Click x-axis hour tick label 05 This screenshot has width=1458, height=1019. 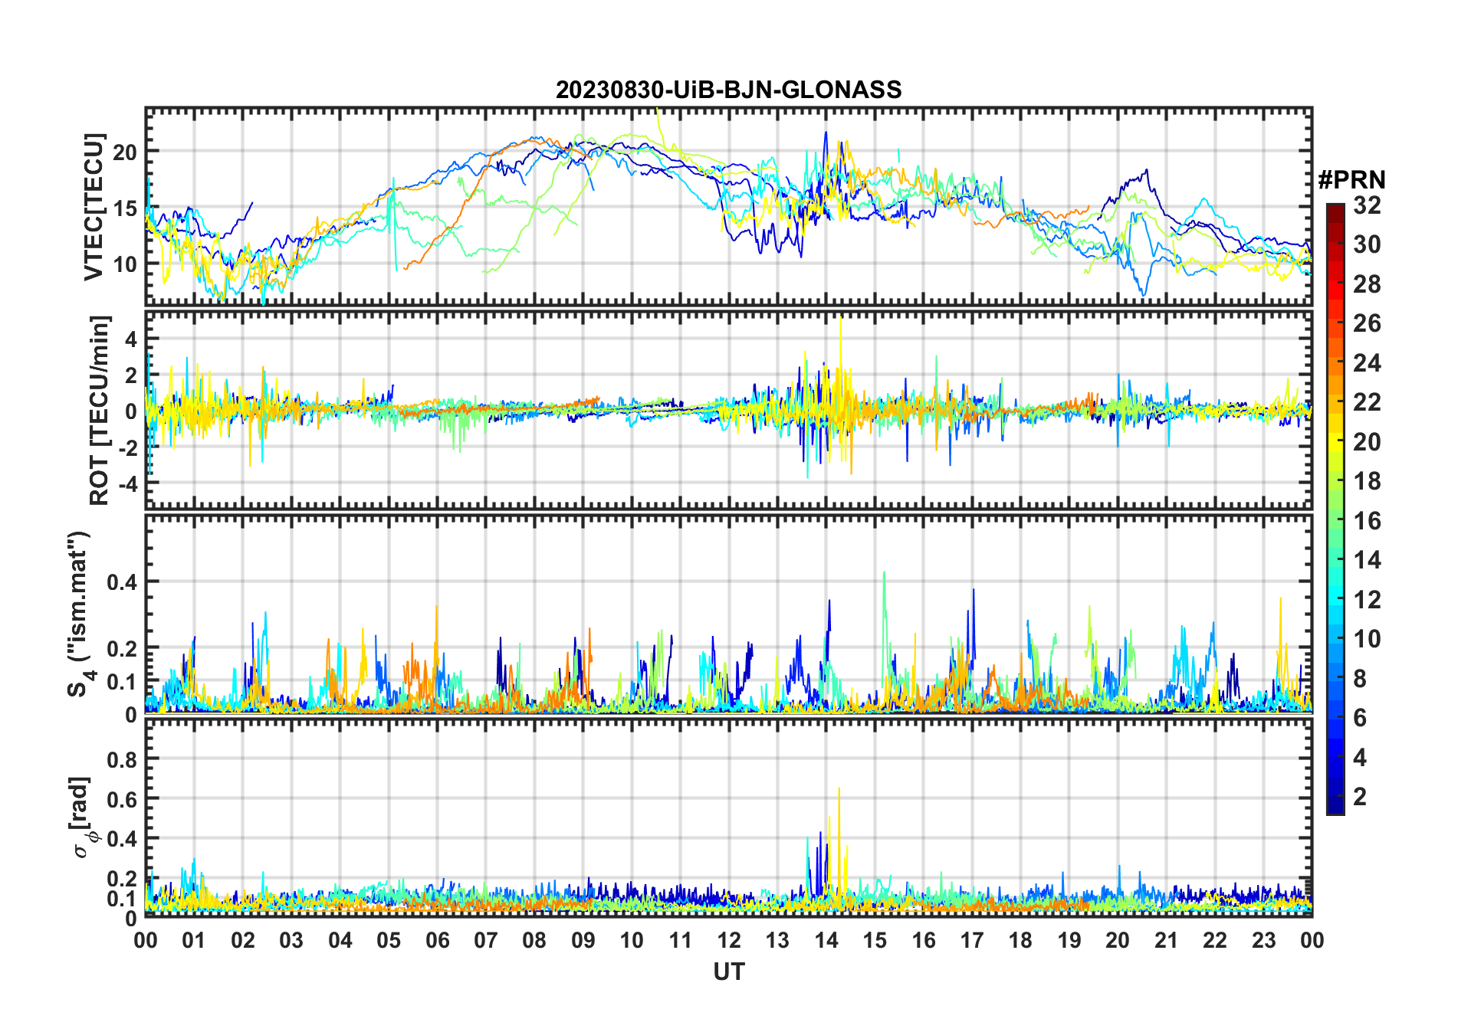pos(389,940)
